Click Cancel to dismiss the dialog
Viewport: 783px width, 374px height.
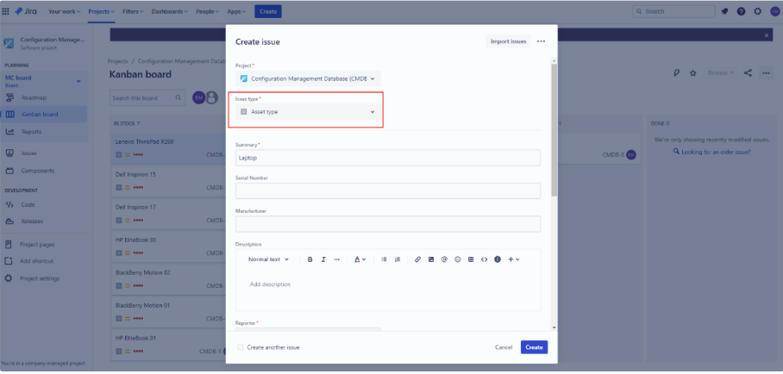(504, 347)
